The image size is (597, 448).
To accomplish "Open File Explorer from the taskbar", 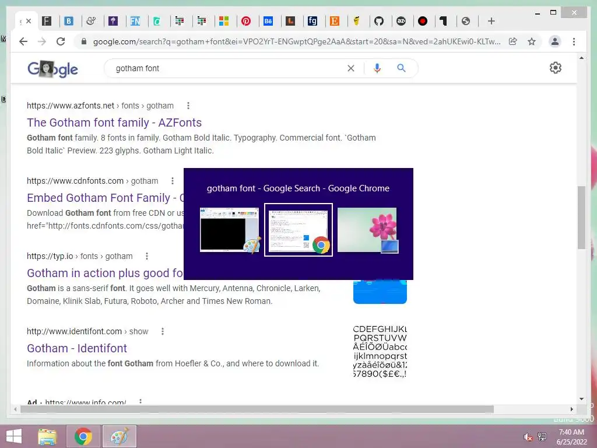I will 47,436.
